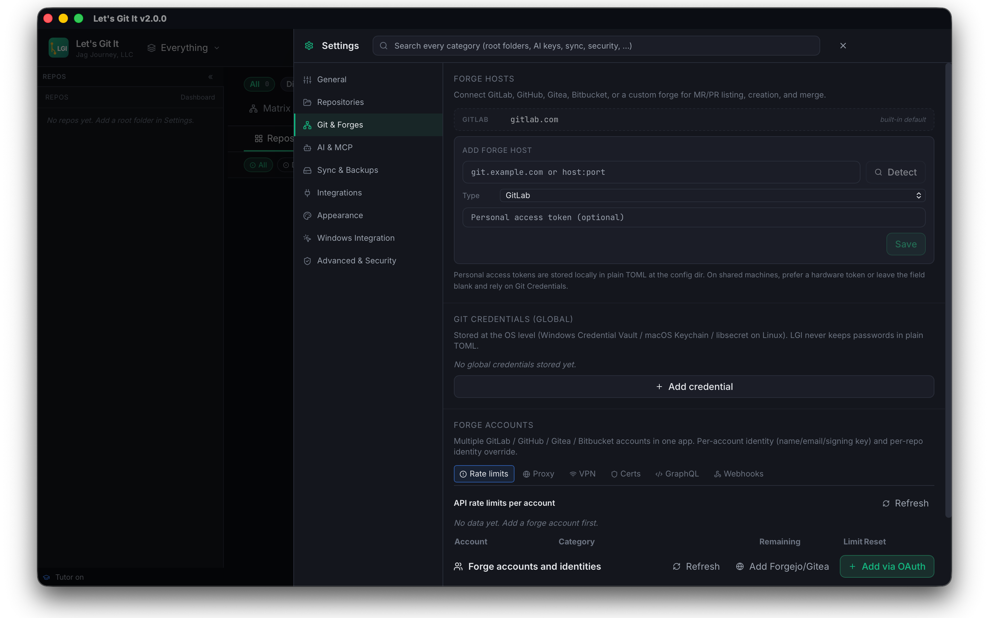Click the Category column header

[x=576, y=541]
